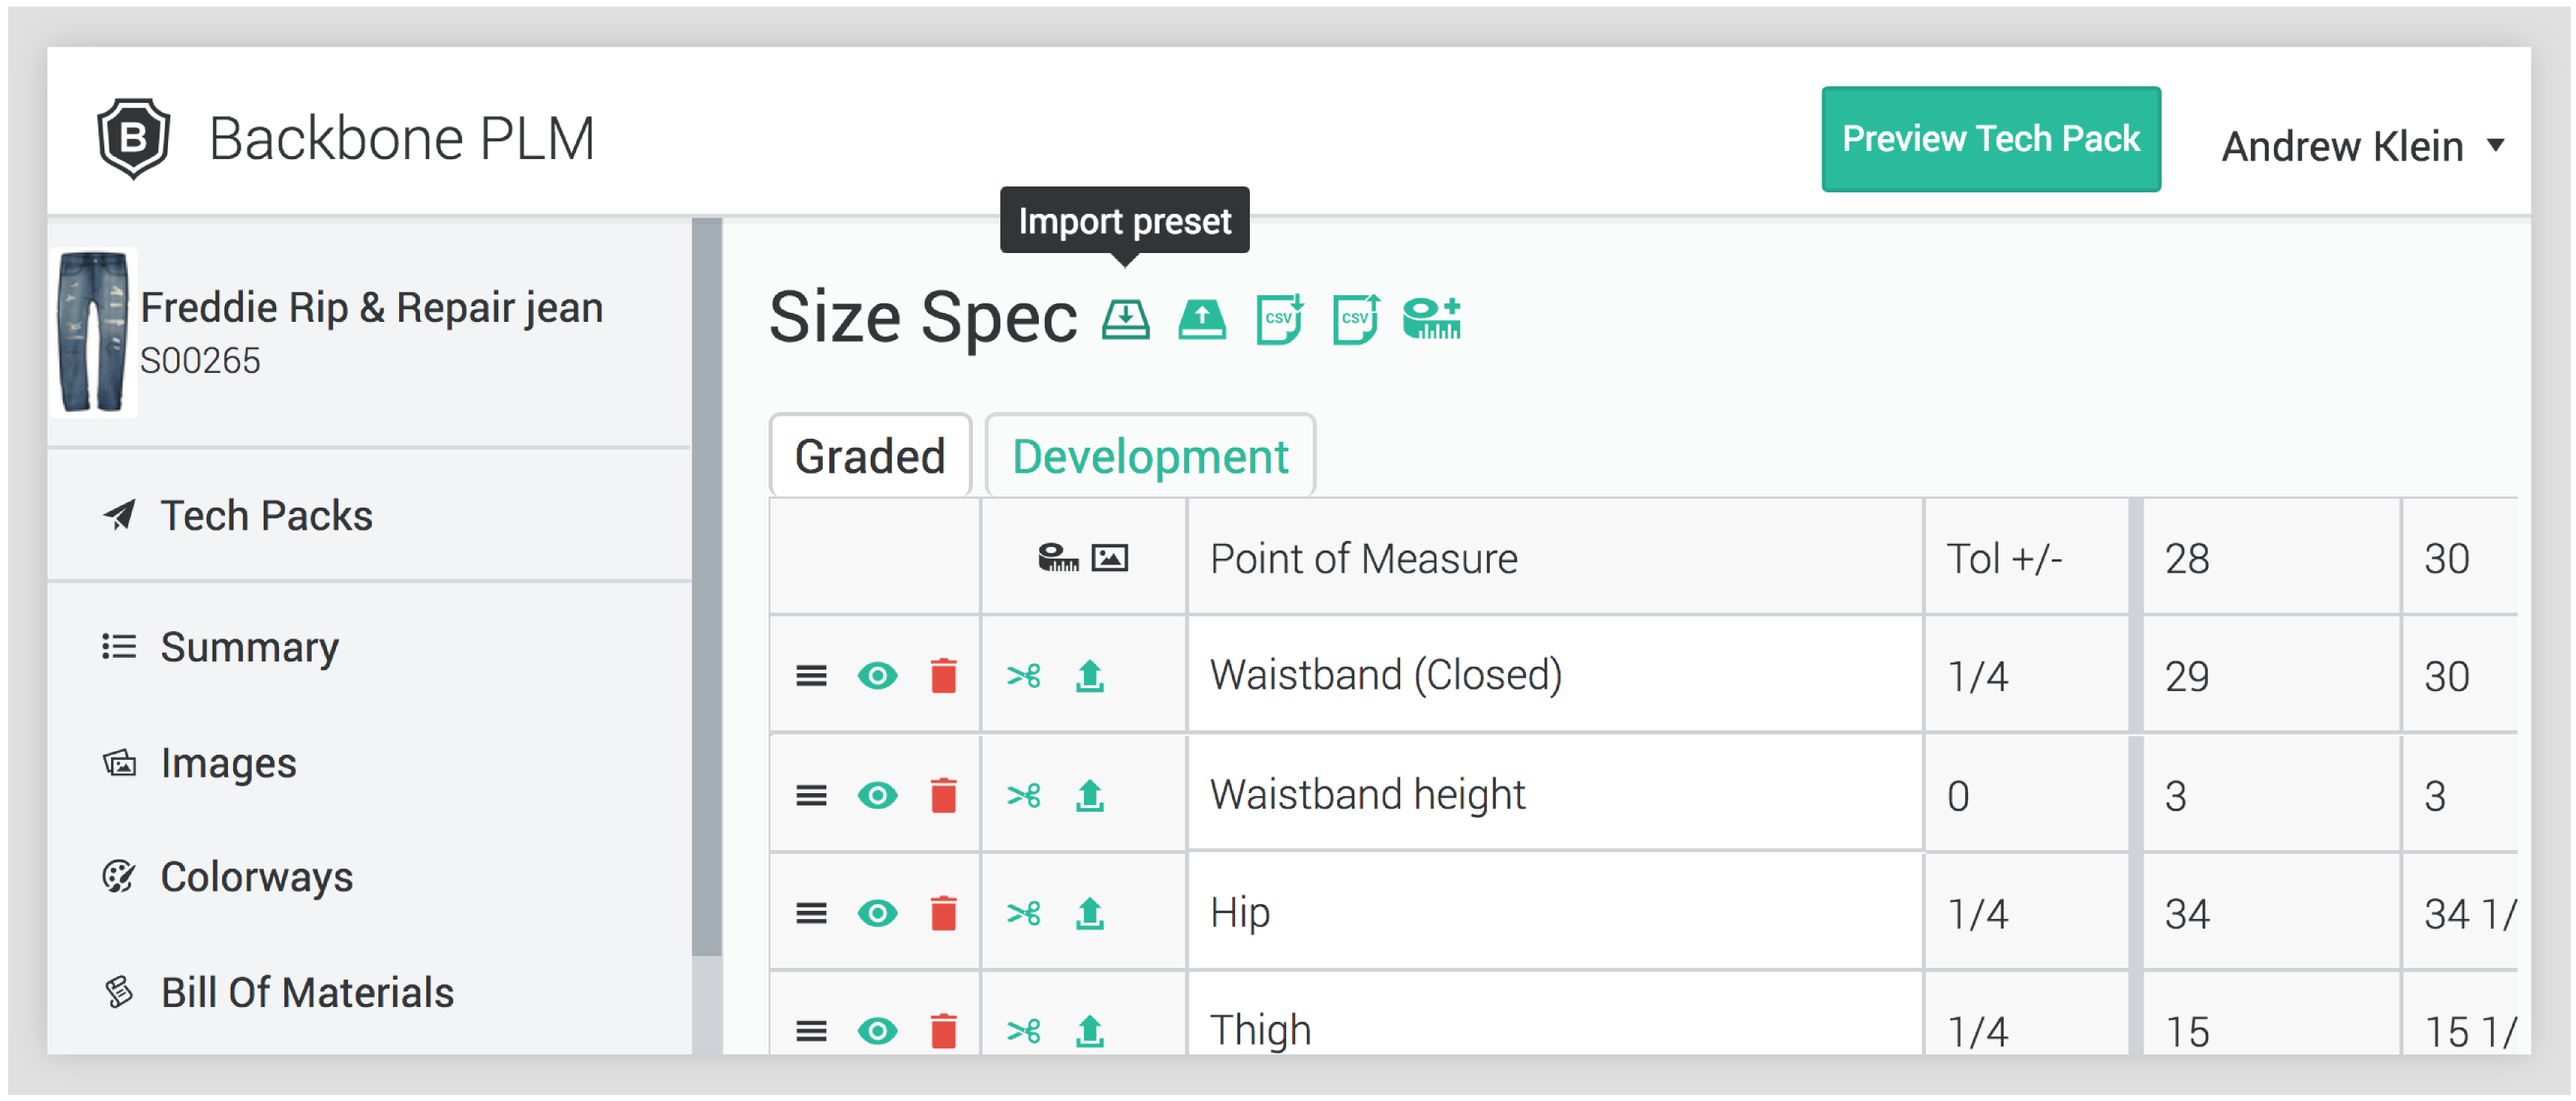
Task: Click the Freddie jean product thumbnail
Action: pos(93,331)
